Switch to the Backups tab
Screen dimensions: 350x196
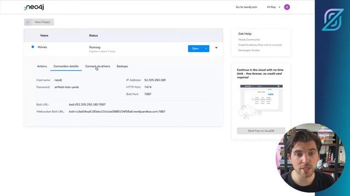122,66
